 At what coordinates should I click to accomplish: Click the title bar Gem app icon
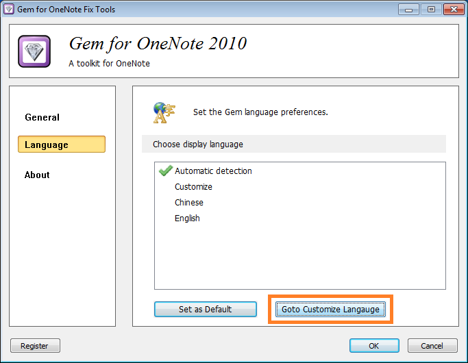[x=9, y=10]
